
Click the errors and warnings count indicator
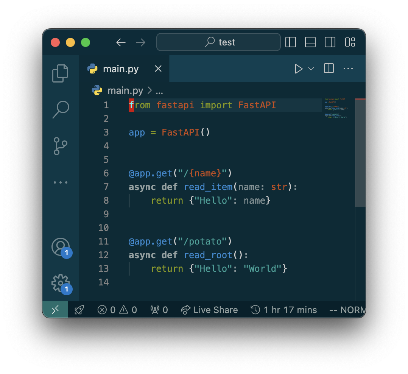[x=117, y=310]
